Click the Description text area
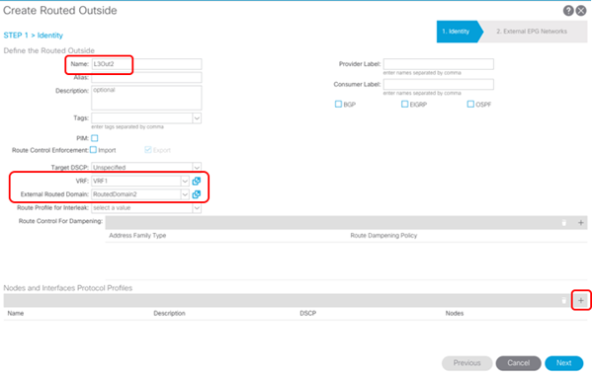This screenshot has height=375, width=592. click(x=146, y=98)
